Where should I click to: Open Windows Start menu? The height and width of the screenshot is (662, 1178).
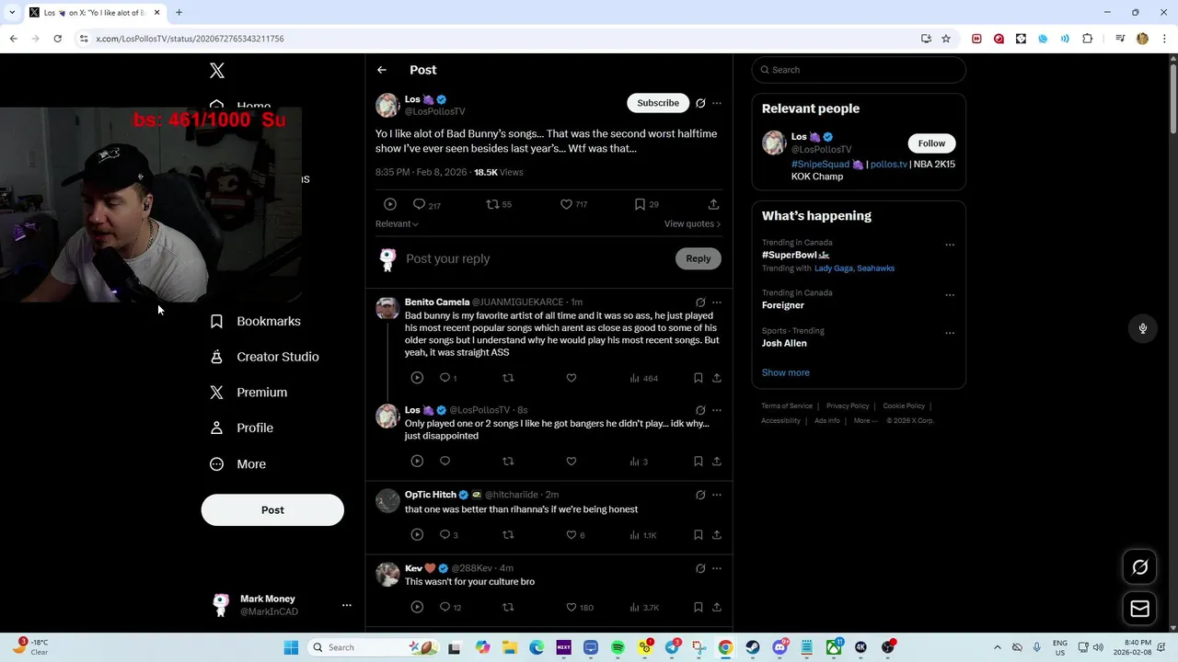[291, 647]
